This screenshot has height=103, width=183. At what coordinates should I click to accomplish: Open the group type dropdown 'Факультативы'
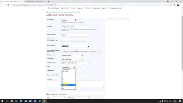[x=72, y=59]
